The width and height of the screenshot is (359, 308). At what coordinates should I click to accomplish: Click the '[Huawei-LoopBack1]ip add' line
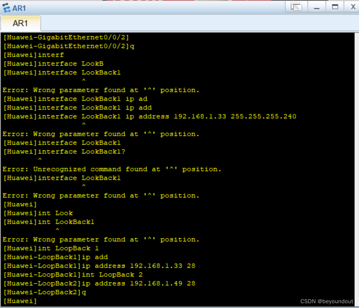tap(56, 257)
